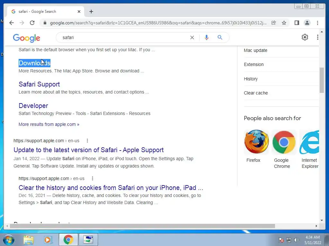
Task: Click the last pinned taskbar program icon
Action: [x=88, y=240]
